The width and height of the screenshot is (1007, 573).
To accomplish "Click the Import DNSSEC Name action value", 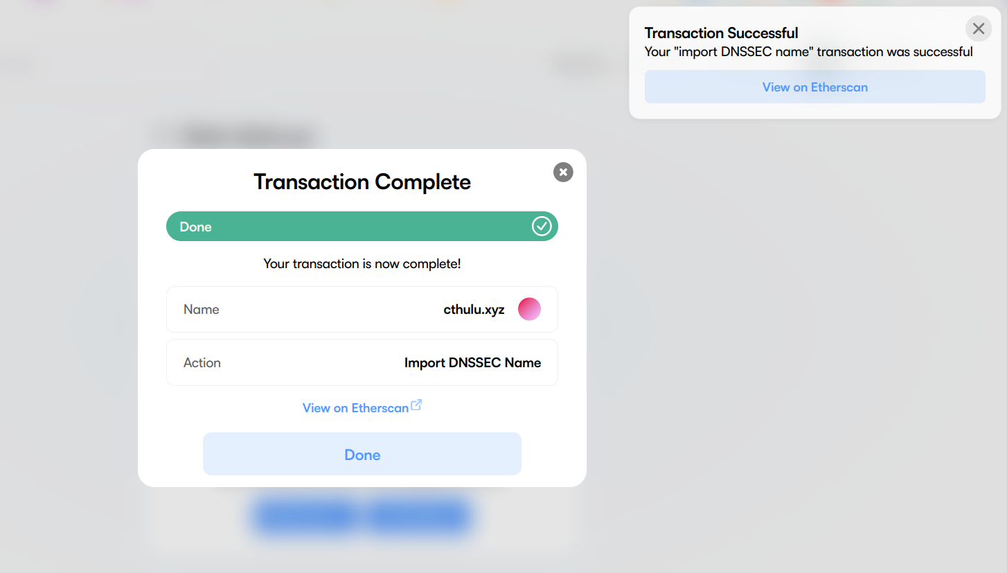I will 472,362.
